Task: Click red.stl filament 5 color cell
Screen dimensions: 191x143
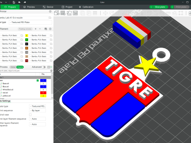Action: 43,93
